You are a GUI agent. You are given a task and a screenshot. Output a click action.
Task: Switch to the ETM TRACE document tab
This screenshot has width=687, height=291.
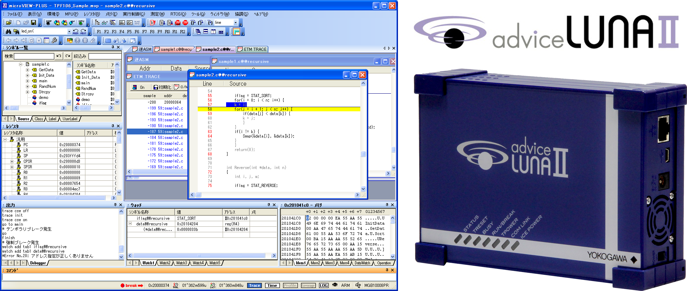(x=252, y=49)
